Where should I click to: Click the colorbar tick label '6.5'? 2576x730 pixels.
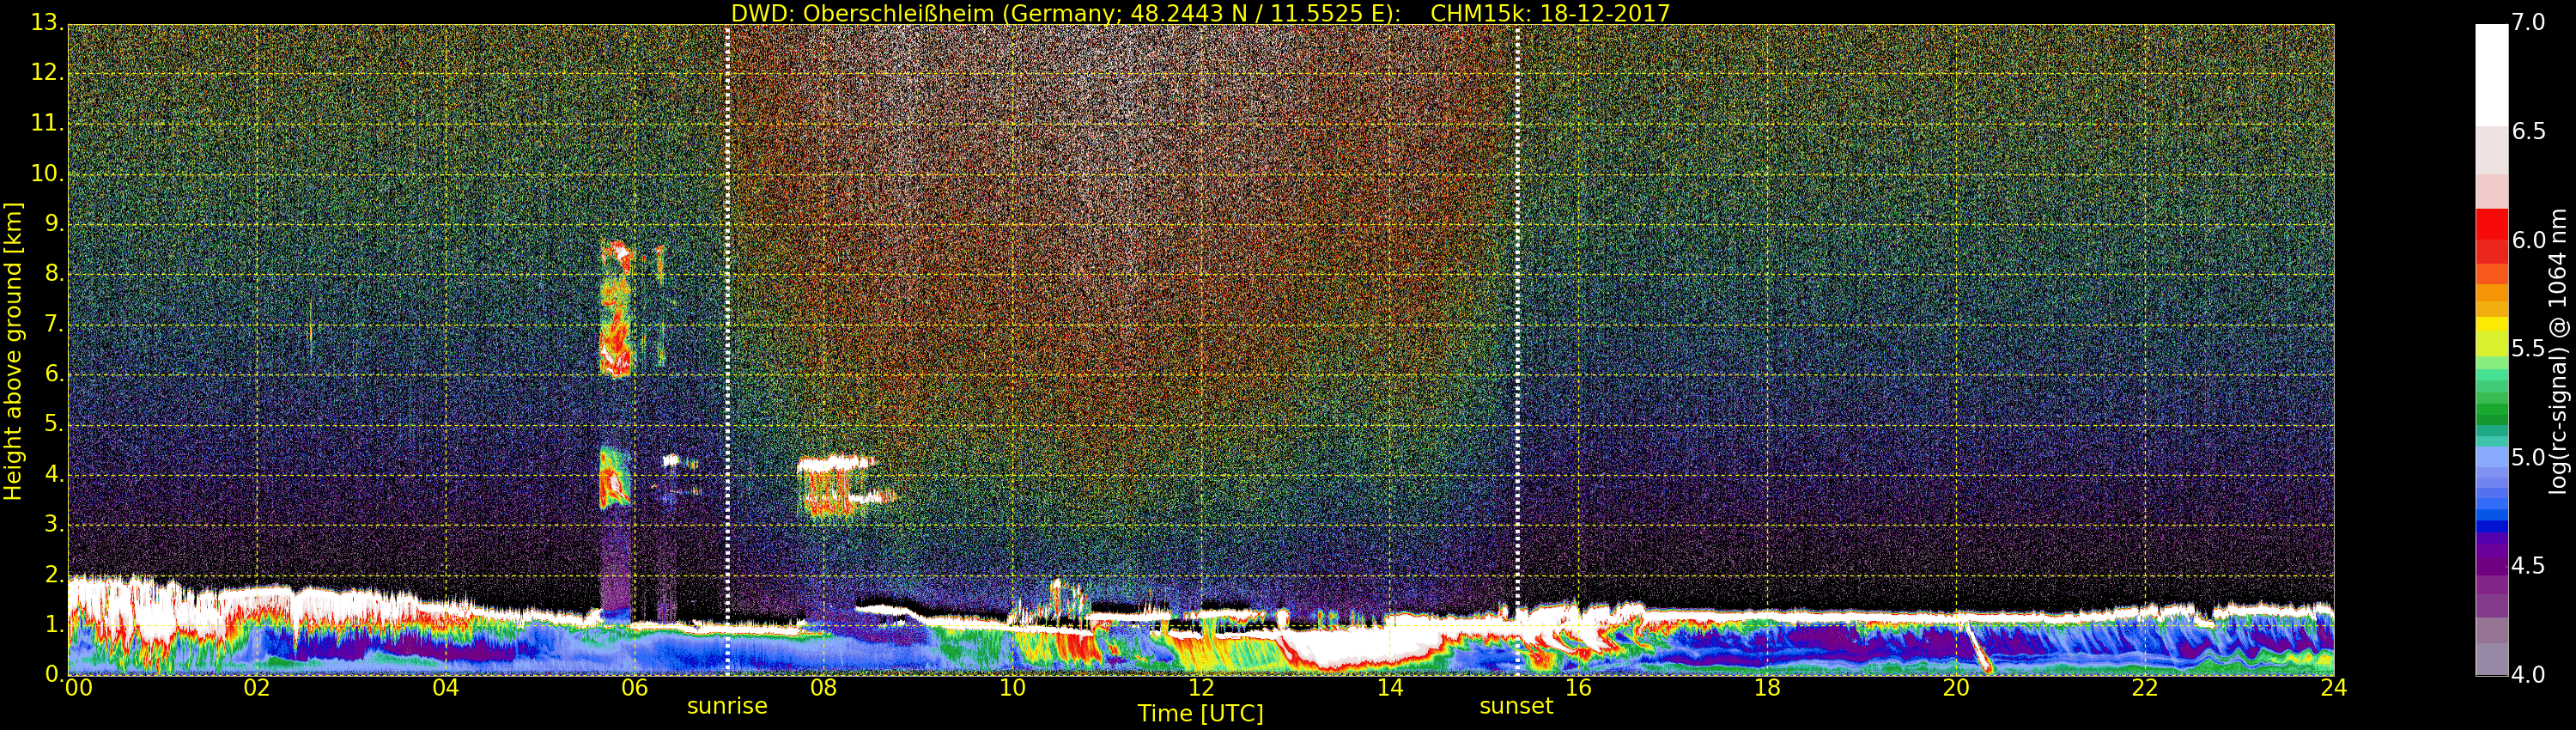(x=2528, y=131)
